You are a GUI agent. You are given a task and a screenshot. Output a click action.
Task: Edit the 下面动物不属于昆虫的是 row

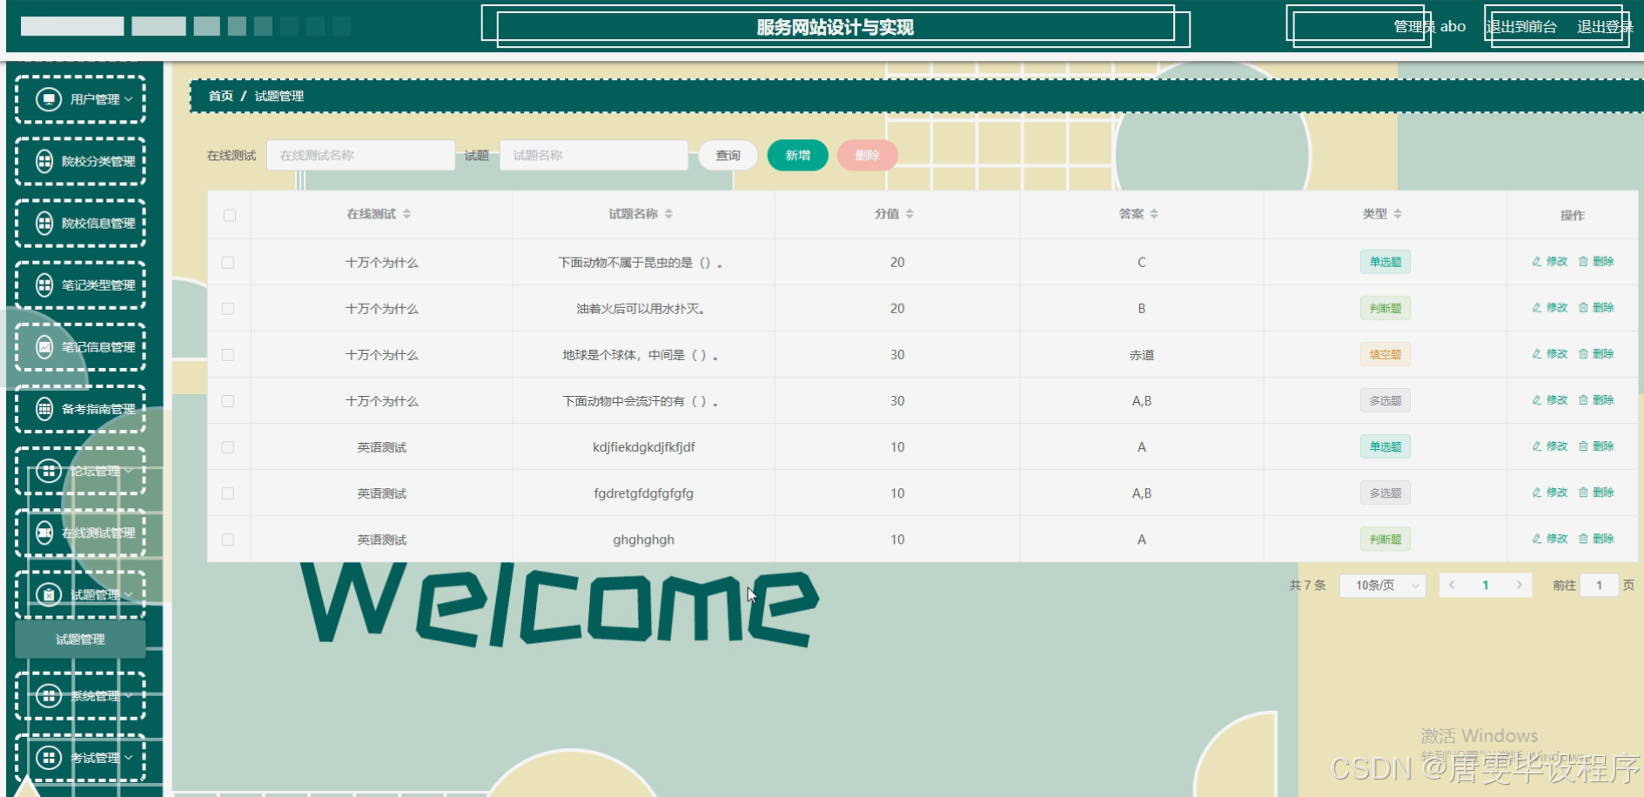(1550, 262)
